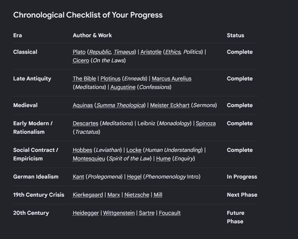This screenshot has width=298, height=239.
Task: Open the Montesquieu link
Action: (x=89, y=158)
